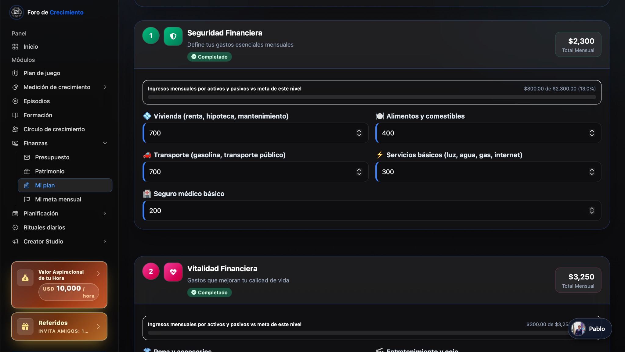Image resolution: width=625 pixels, height=352 pixels.
Task: Click the green shield icon of Seguridad Financiera
Action: tap(173, 36)
